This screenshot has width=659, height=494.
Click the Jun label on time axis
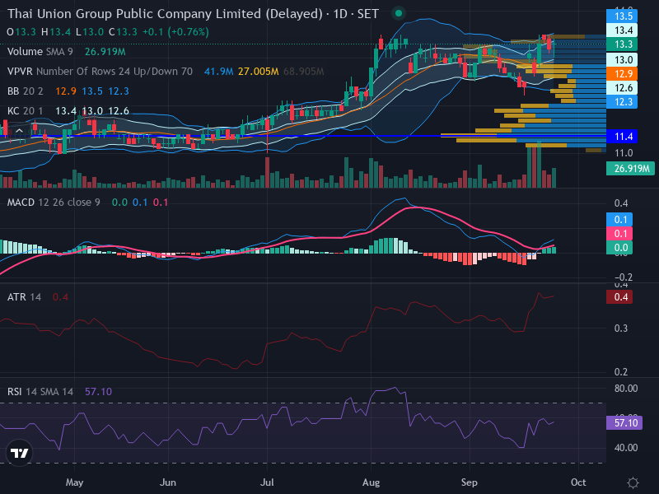[x=168, y=482]
